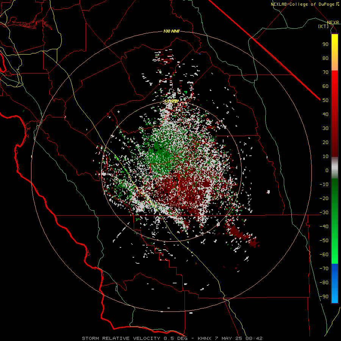Select the gray zero-velocity color bar segment

(335, 168)
